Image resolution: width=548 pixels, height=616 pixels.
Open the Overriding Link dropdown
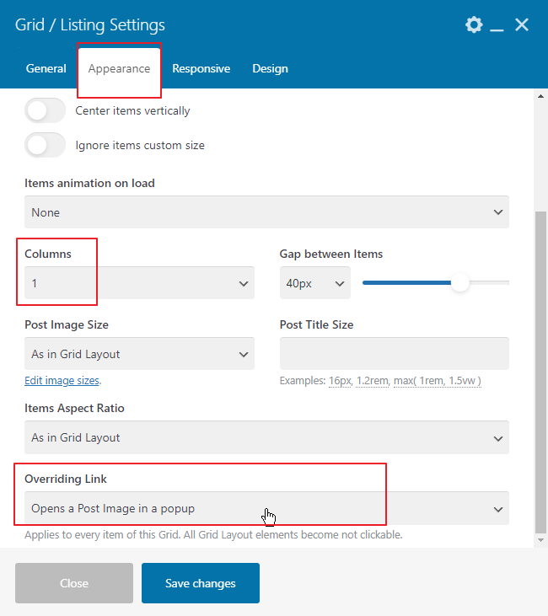point(266,508)
